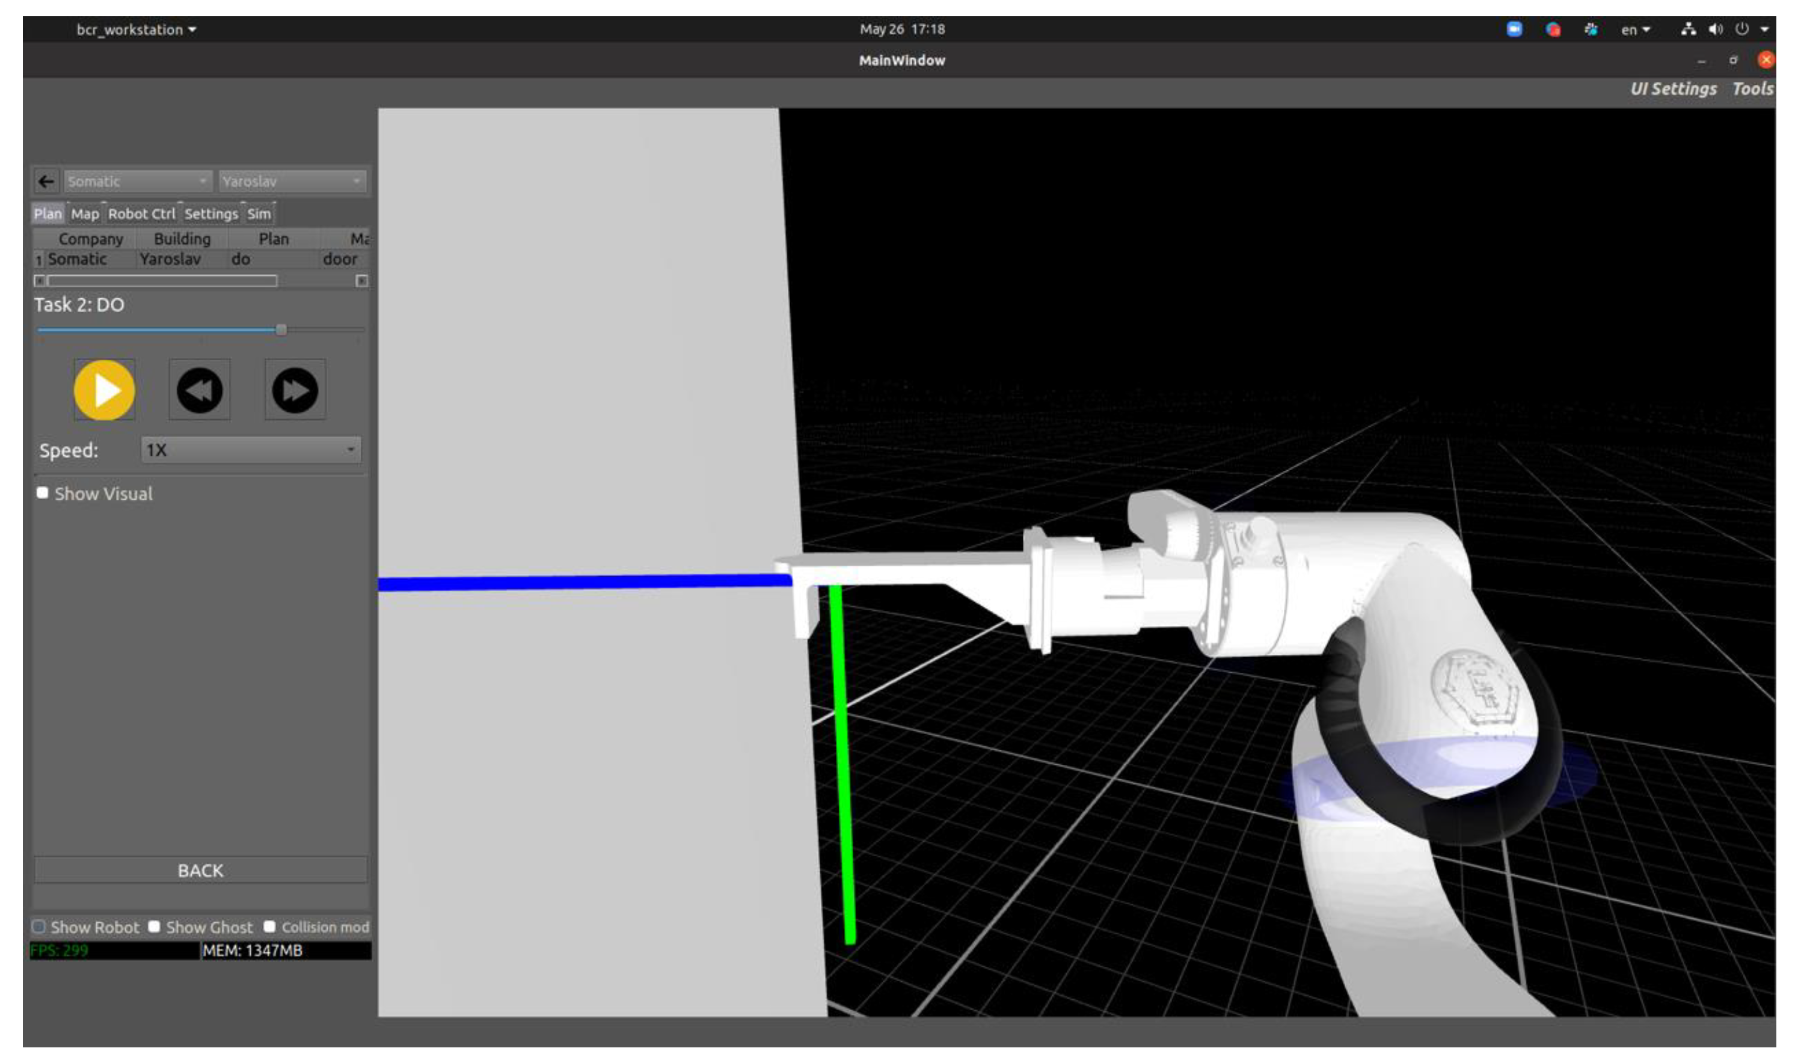Expand the Yaroslav building dropdown
Image resolution: width=1795 pixels, height=1060 pixels.
click(x=292, y=182)
